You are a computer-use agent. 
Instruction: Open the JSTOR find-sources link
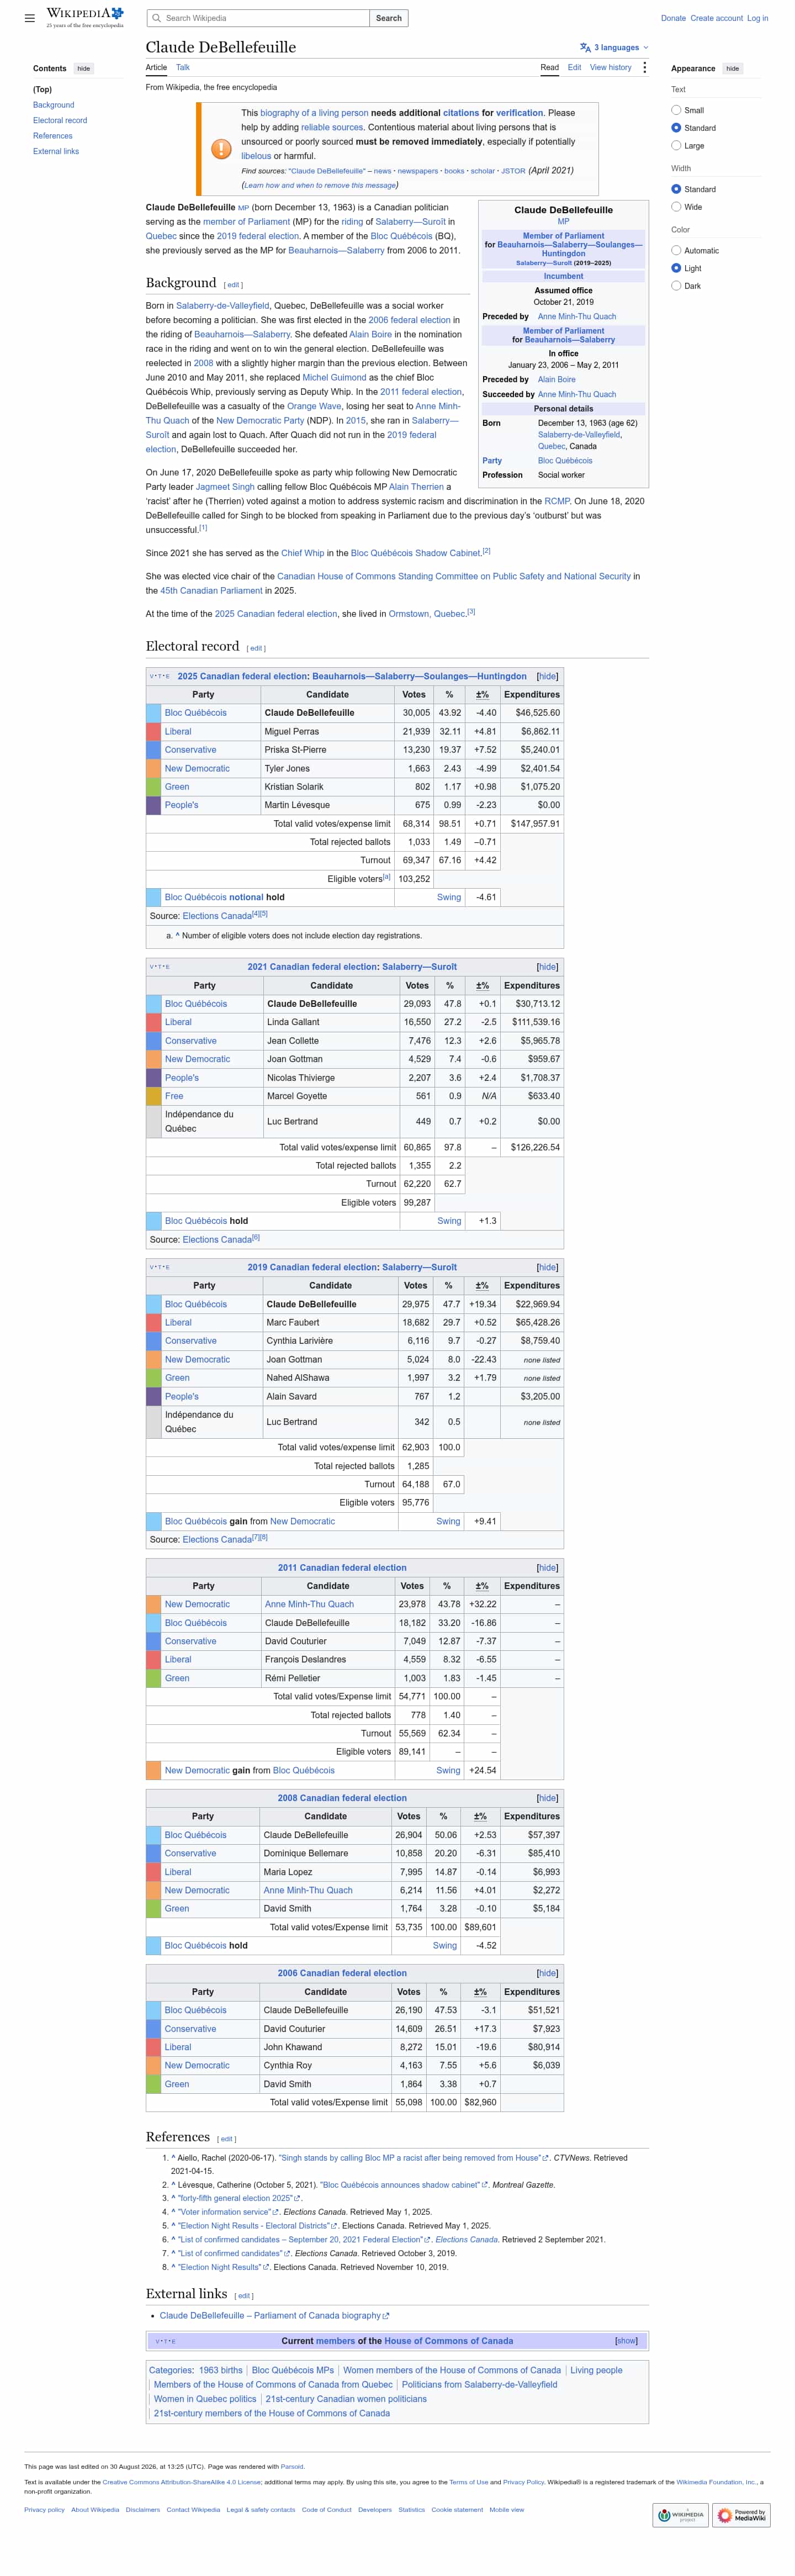pos(513,171)
